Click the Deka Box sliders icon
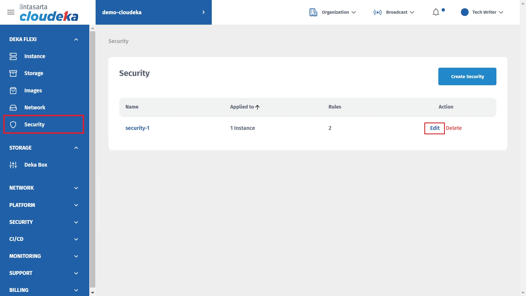This screenshot has width=526, height=296. tap(13, 165)
